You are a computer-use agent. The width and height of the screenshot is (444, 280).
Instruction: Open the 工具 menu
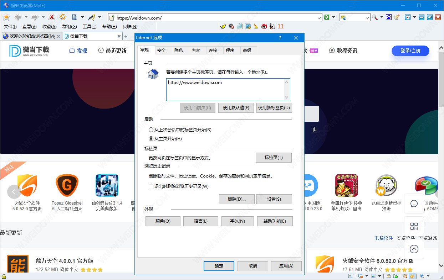pos(90,27)
